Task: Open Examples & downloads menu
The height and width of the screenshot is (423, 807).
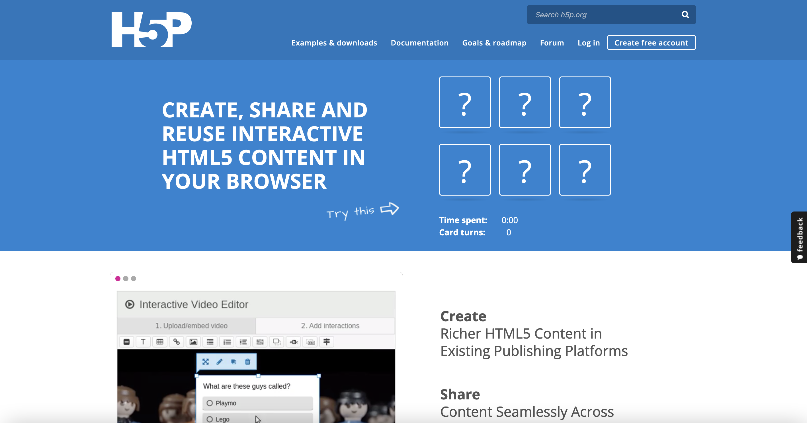Action: pyautogui.click(x=334, y=43)
